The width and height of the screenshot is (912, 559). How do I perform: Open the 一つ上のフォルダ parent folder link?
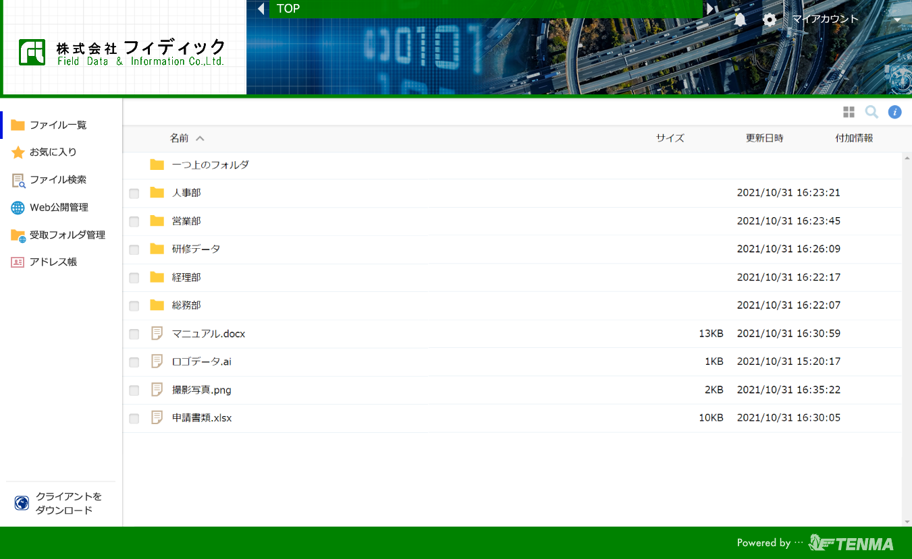click(210, 165)
